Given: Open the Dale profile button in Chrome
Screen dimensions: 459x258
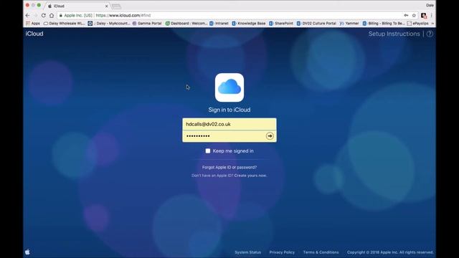Looking at the screenshot, I should tap(430, 5).
